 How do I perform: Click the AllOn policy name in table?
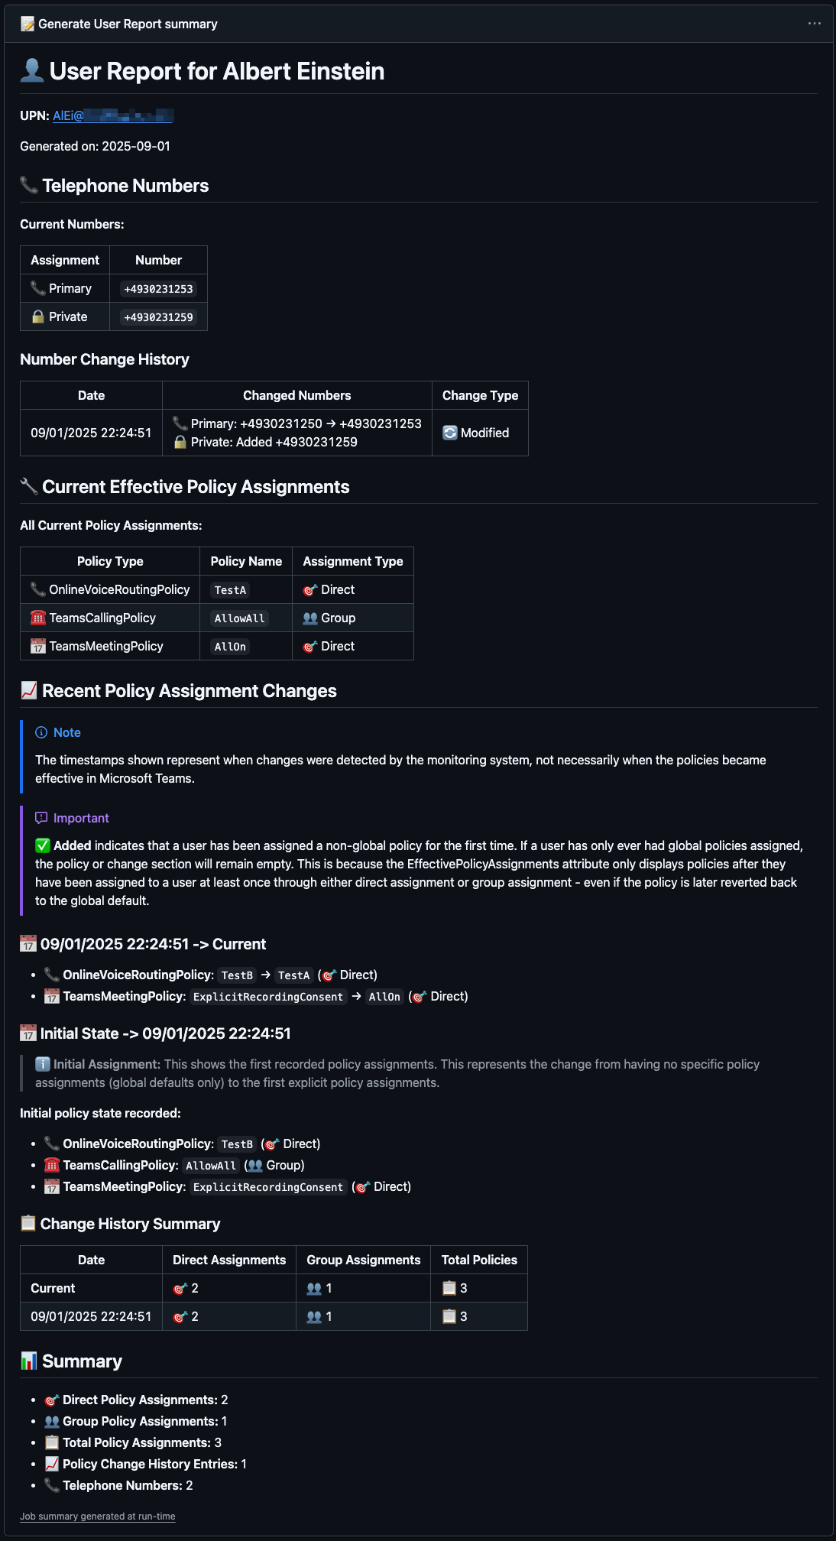[230, 647]
